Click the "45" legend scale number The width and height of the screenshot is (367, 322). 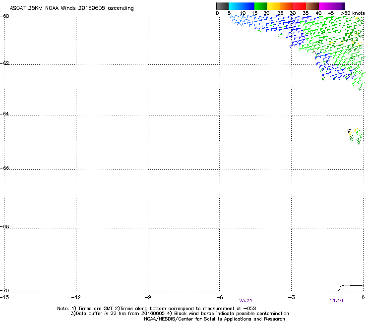[x=331, y=13]
